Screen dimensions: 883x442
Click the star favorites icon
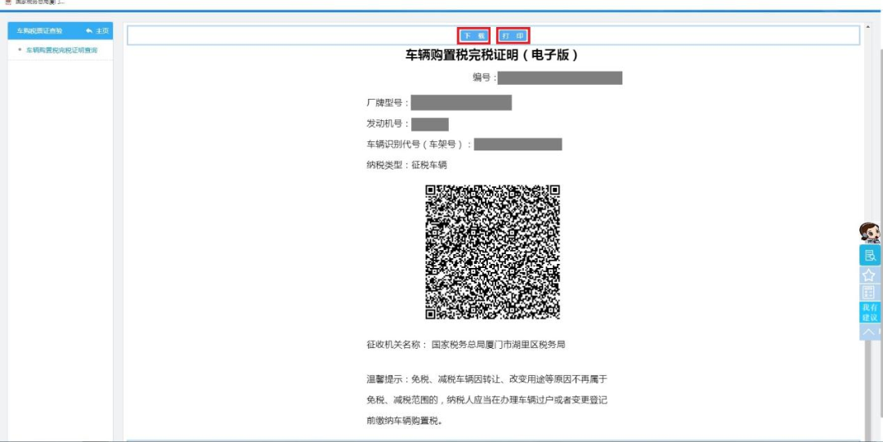click(869, 275)
